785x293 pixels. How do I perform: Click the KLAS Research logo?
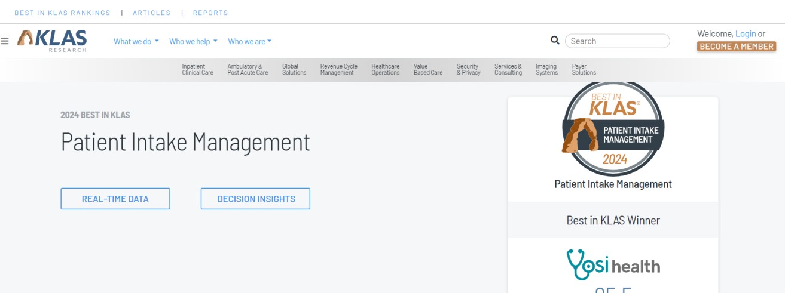click(x=52, y=41)
